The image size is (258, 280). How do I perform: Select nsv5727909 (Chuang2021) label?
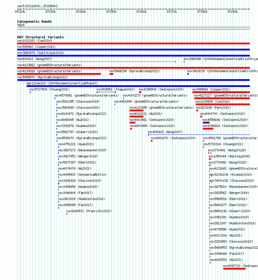[50, 89]
